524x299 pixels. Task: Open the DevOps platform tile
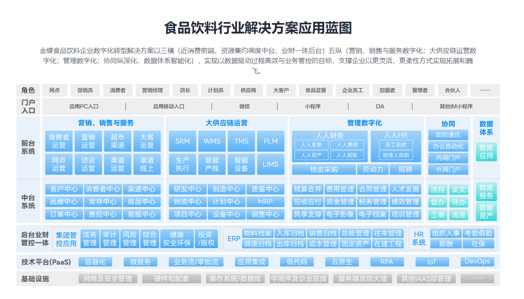coord(477,262)
